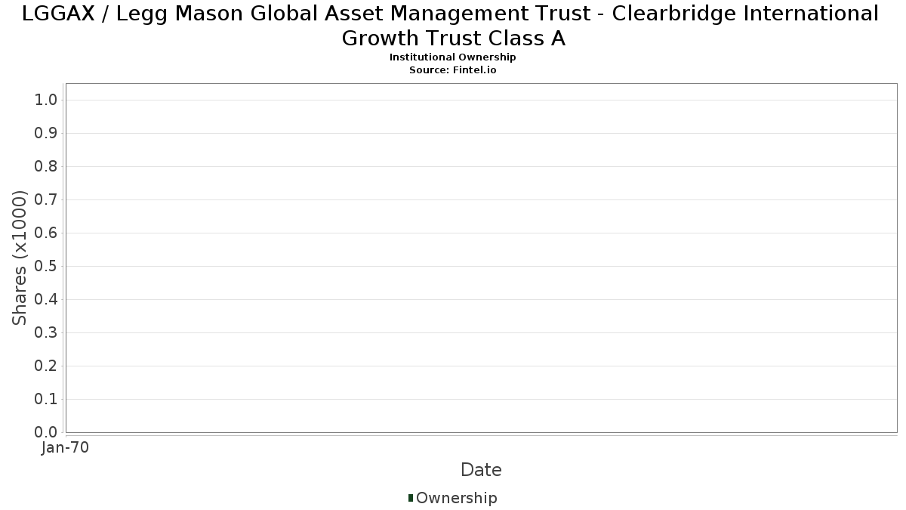This screenshot has height=510, width=906.
Task: Select the 0.6 y-axis tick label
Action: pos(47,233)
